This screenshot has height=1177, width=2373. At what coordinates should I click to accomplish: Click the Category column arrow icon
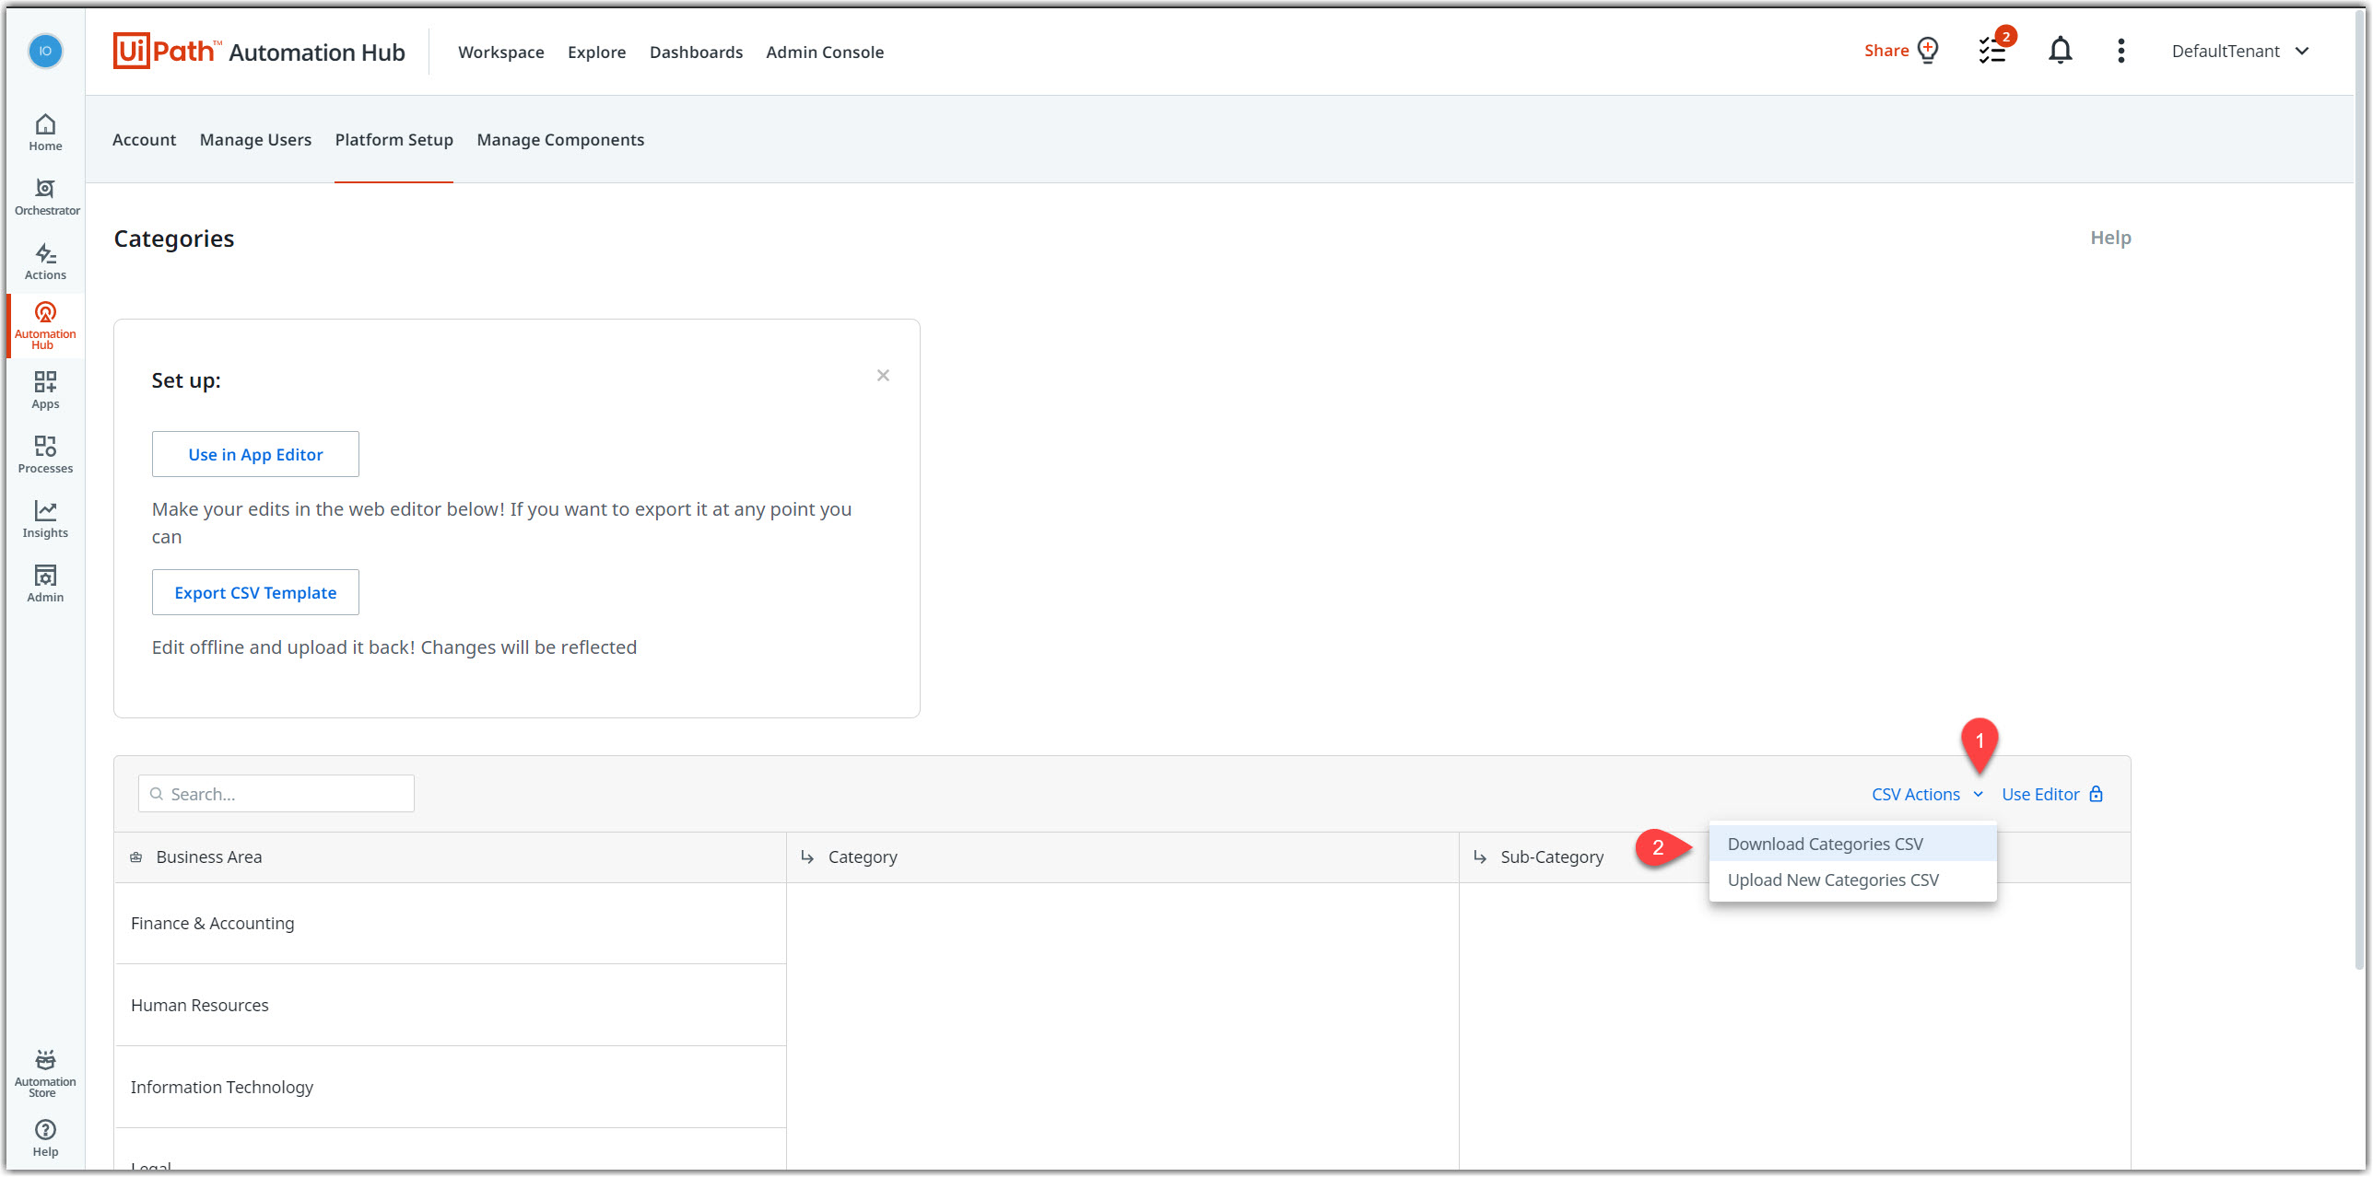point(808,857)
